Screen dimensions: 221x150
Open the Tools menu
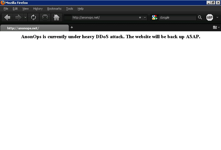pyautogui.click(x=70, y=9)
